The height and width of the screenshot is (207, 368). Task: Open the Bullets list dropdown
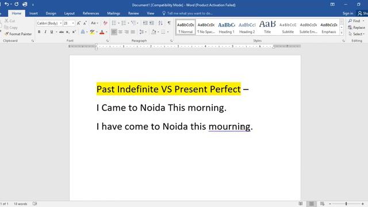[118, 23]
